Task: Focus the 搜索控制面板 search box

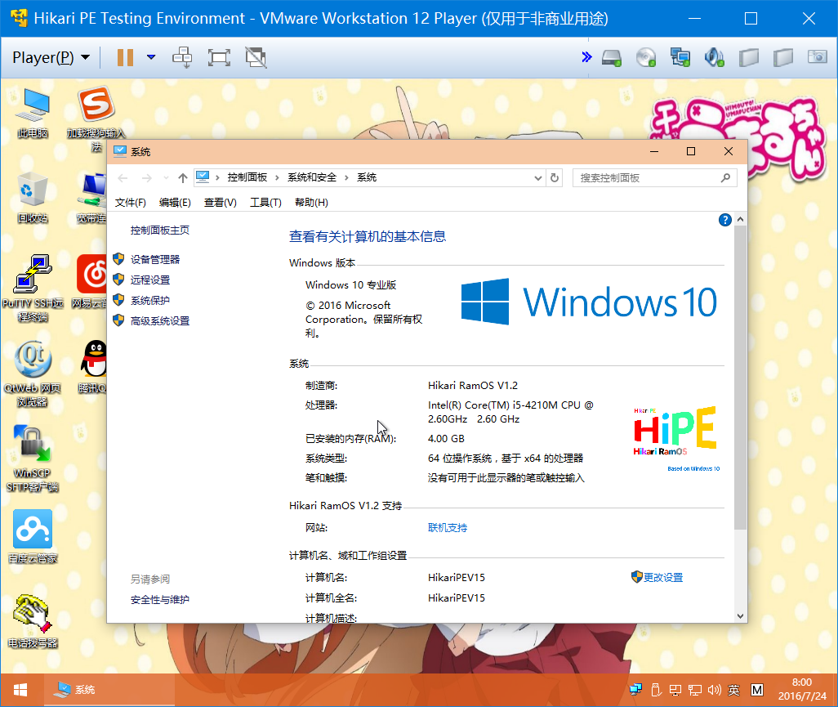Action: 655,177
